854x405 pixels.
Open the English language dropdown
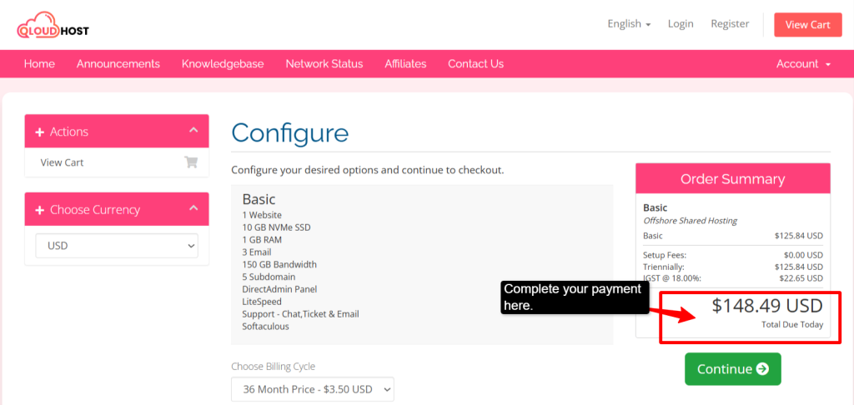click(629, 24)
